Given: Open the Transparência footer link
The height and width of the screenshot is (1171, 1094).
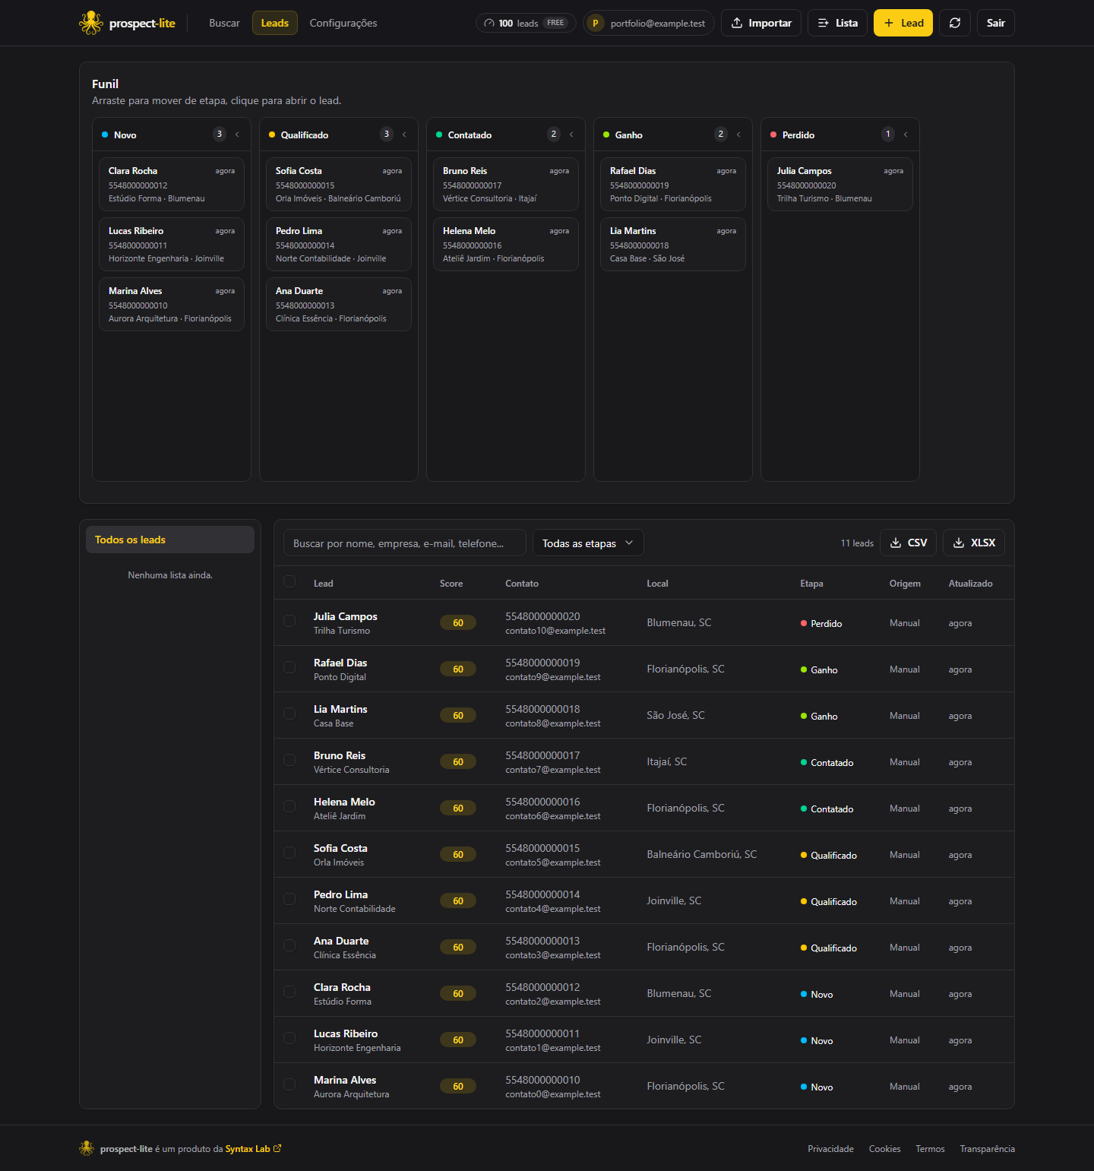Looking at the screenshot, I should point(987,1148).
